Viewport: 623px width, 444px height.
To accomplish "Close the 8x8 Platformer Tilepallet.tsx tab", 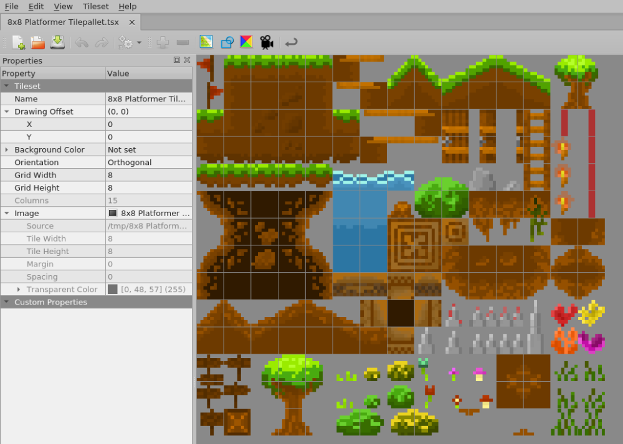I will click(131, 22).
